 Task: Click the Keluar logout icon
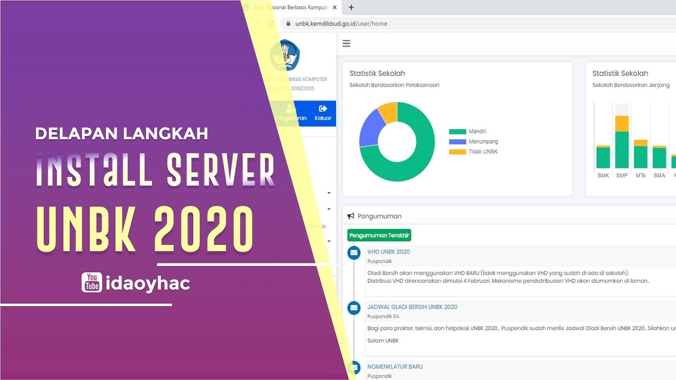323,109
